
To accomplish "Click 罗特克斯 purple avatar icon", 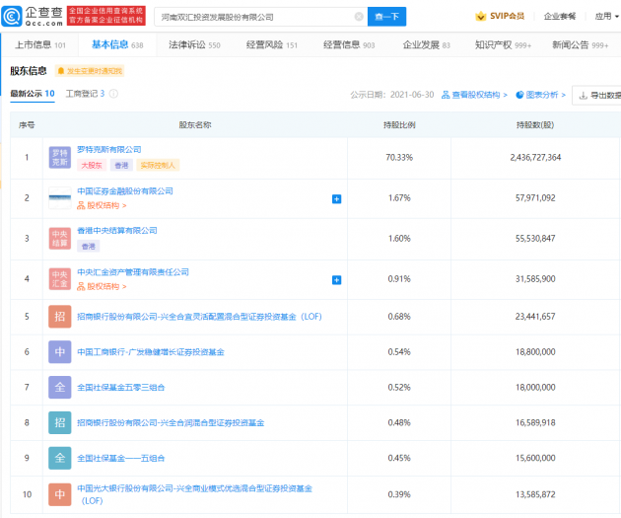I will 60,157.
